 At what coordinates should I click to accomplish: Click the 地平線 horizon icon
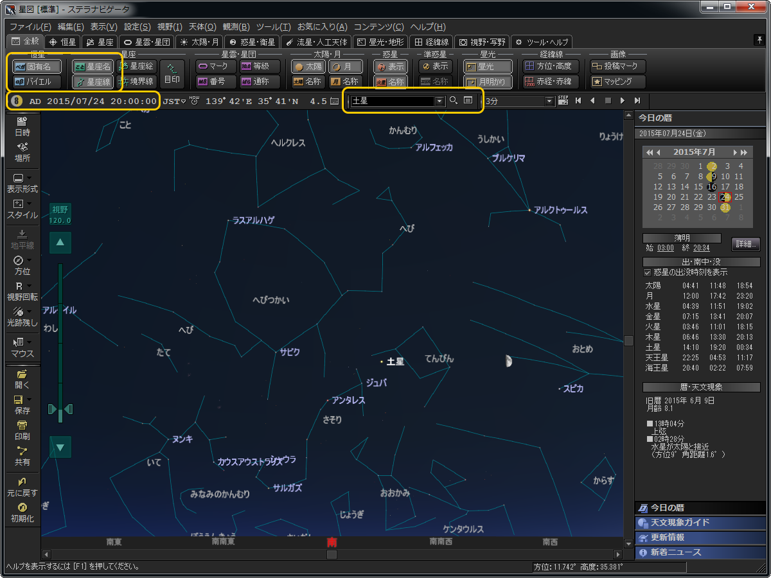pyautogui.click(x=22, y=240)
